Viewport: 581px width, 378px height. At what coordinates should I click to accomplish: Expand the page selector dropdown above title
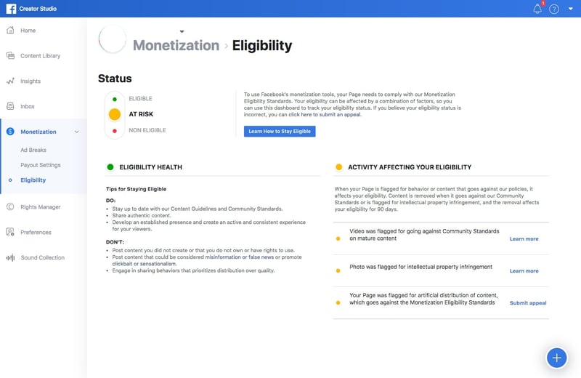point(182,31)
